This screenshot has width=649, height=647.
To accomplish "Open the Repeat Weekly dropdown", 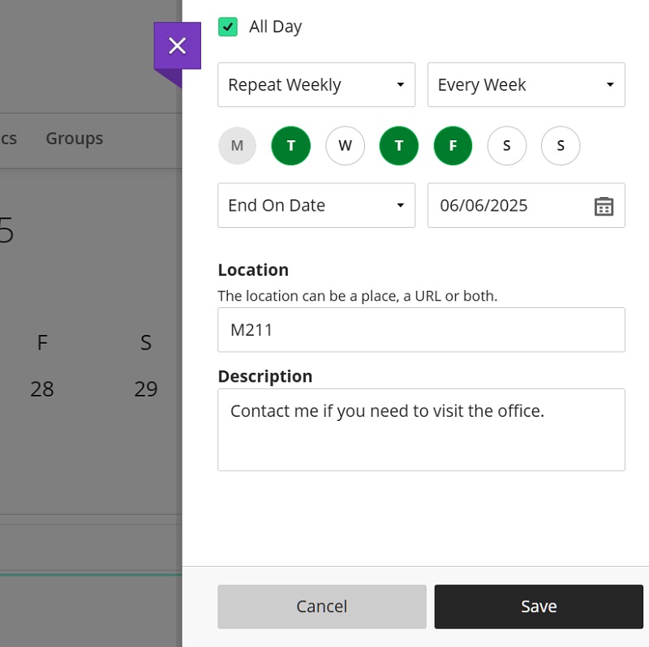I will pos(316,84).
